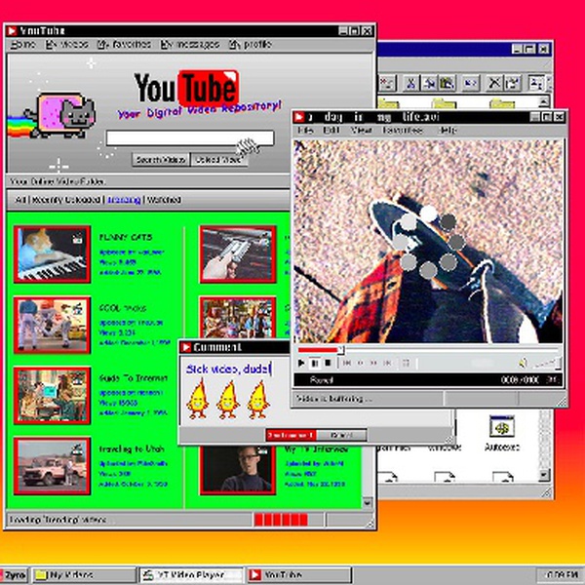Click the Views icon in explorer toolbar
This screenshot has width=585, height=585.
point(536,83)
